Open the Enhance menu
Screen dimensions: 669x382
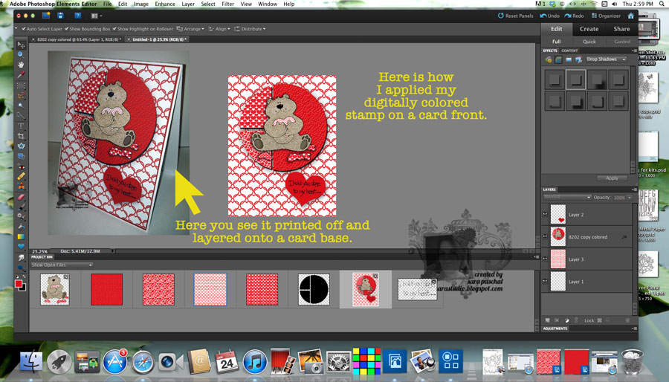click(165, 4)
